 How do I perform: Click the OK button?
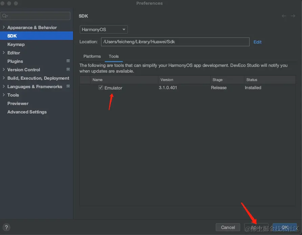tap(285, 227)
